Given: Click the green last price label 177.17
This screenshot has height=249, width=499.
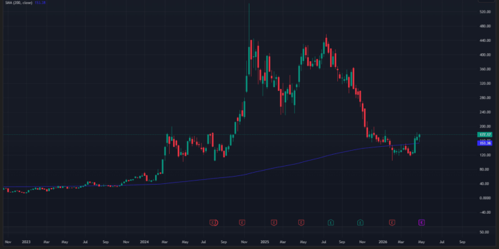Looking at the screenshot, I should click(x=485, y=135).
